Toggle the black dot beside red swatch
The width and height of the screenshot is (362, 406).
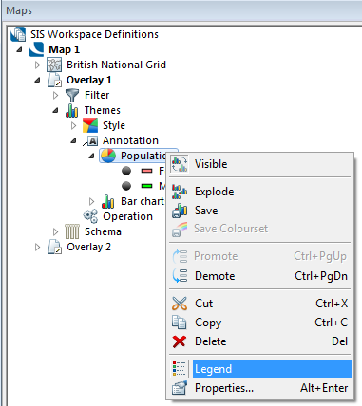[x=126, y=171]
